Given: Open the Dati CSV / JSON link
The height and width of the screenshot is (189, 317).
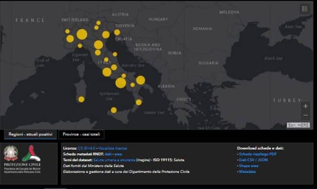Looking at the screenshot, I should pos(253,160).
